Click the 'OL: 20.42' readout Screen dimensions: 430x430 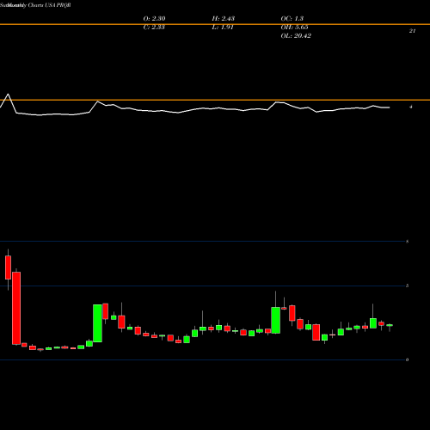(296, 36)
